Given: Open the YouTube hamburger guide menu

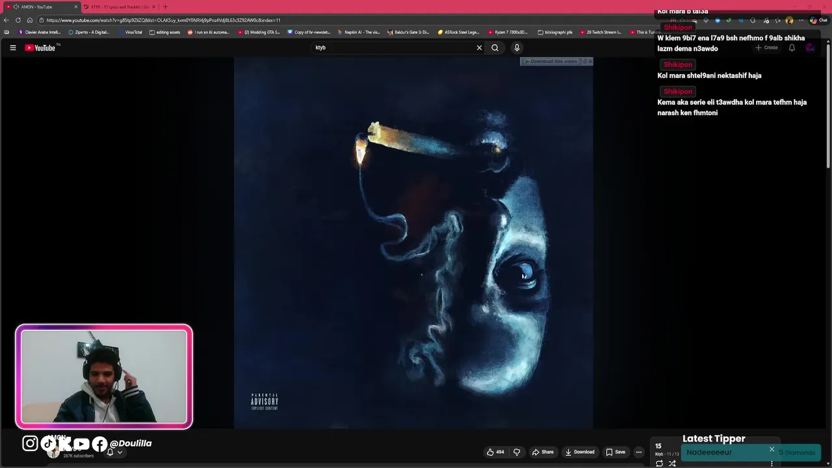Looking at the screenshot, I should [12, 47].
